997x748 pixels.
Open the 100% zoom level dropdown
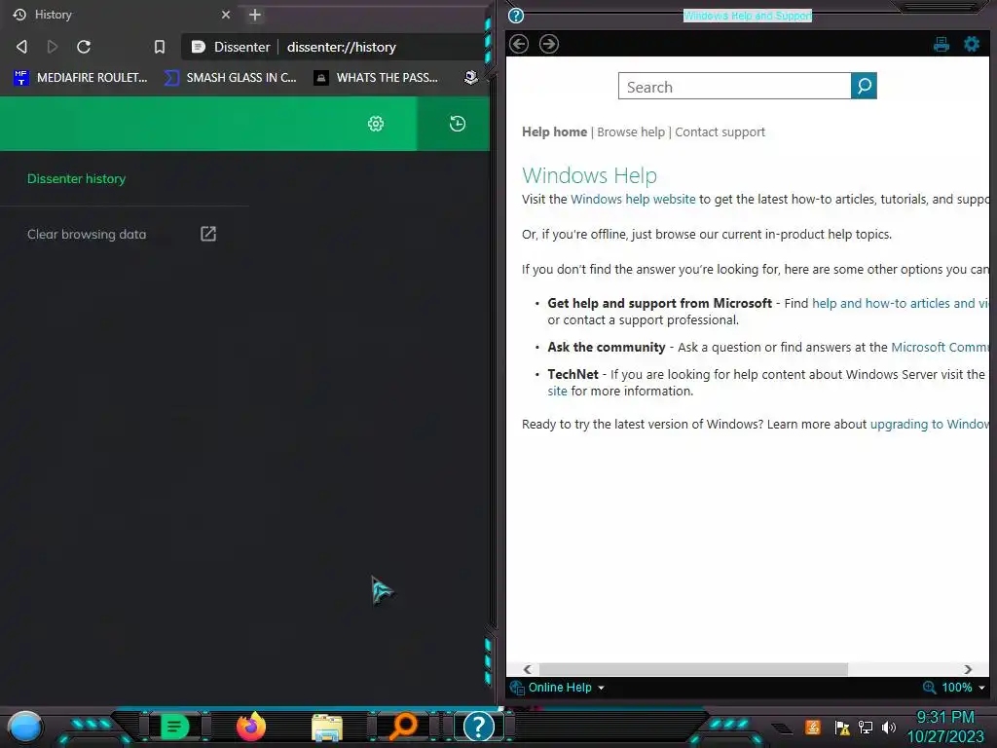point(963,688)
